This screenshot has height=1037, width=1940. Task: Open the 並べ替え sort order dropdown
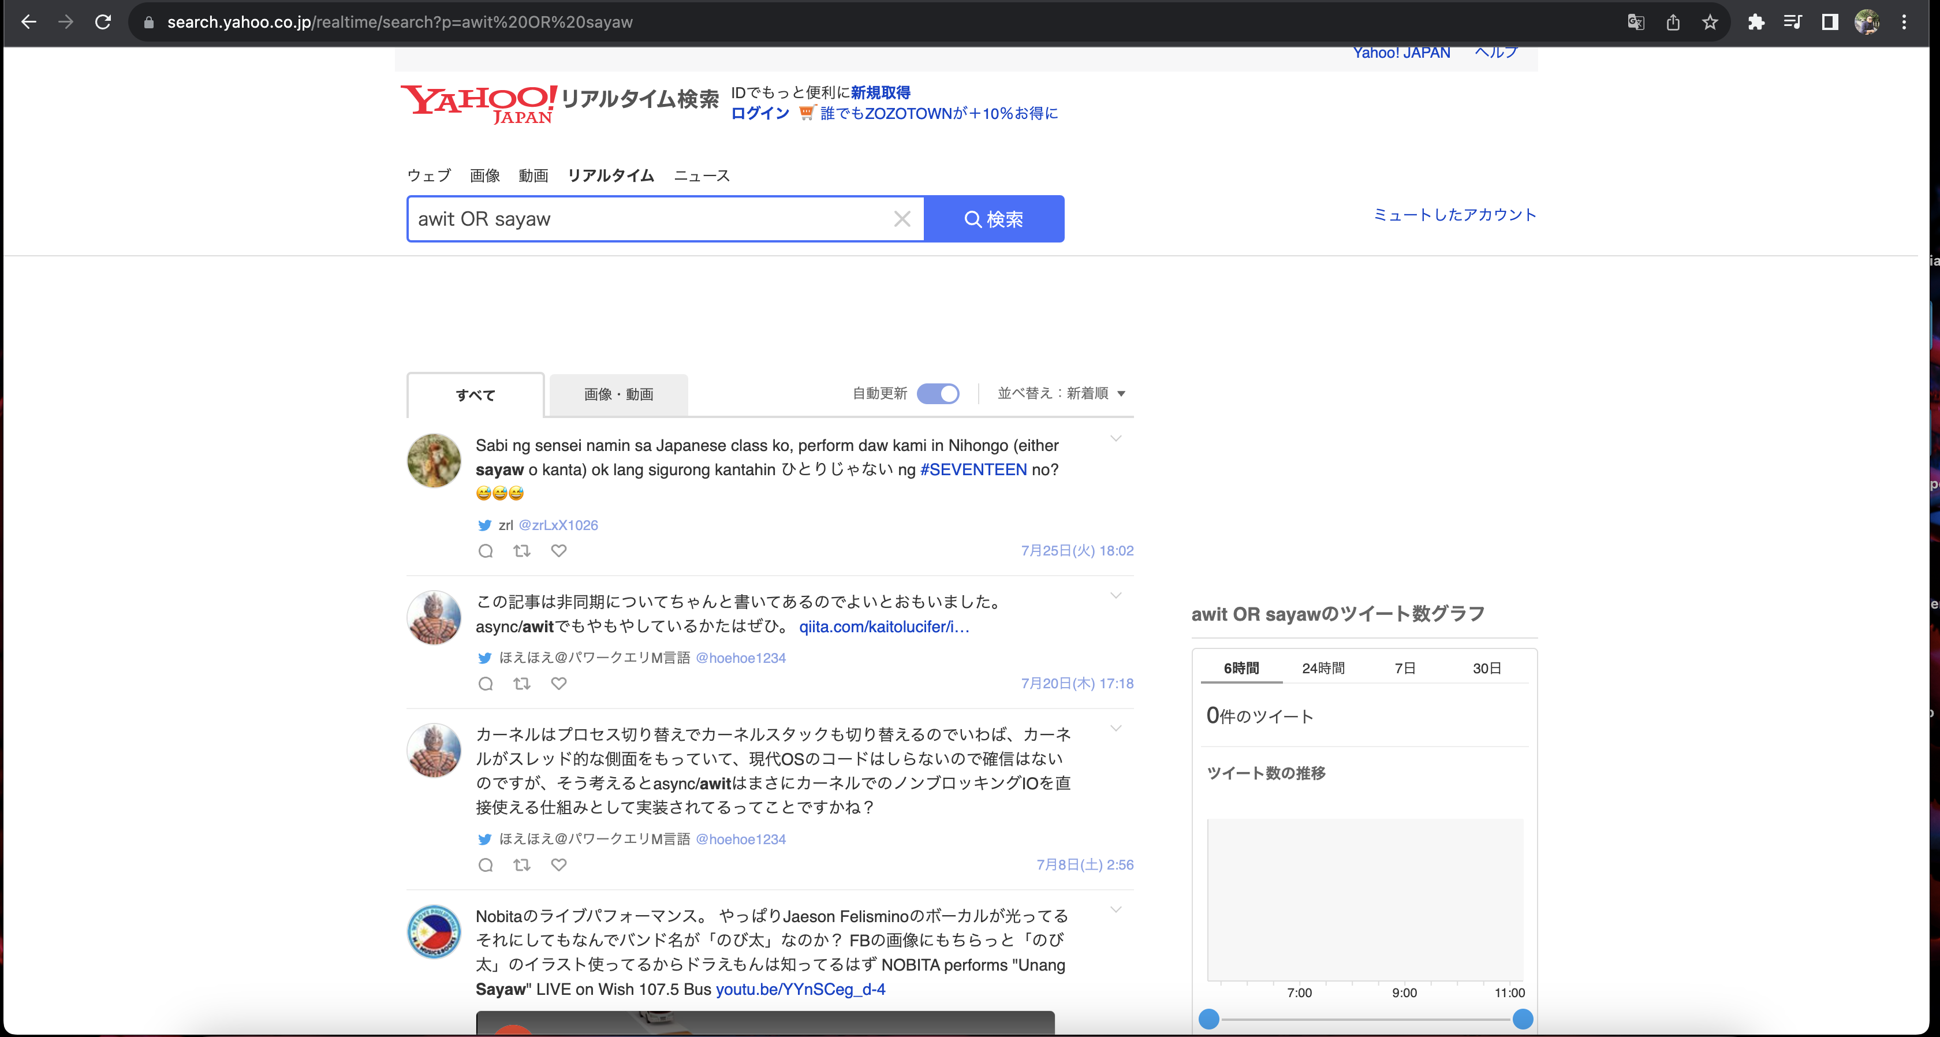coord(1062,393)
